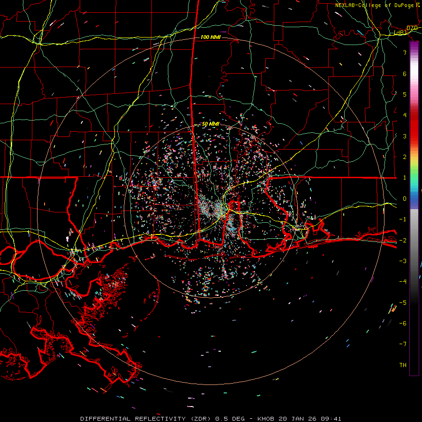This screenshot has height=422, width=422.
Task: Click the '-5' value on color scale
Action: [403, 303]
